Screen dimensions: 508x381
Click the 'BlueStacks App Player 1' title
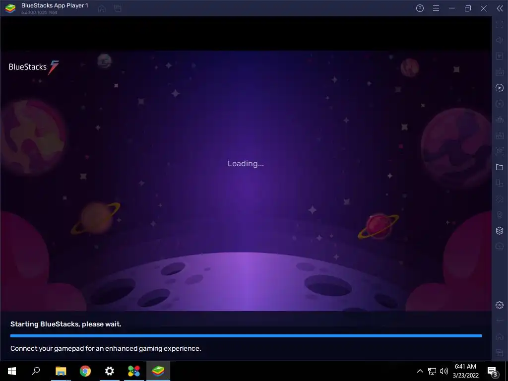click(x=55, y=5)
